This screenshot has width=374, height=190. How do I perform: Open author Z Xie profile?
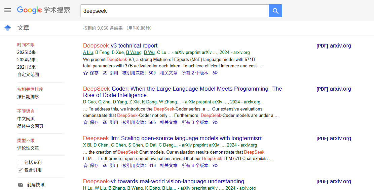click(135, 102)
